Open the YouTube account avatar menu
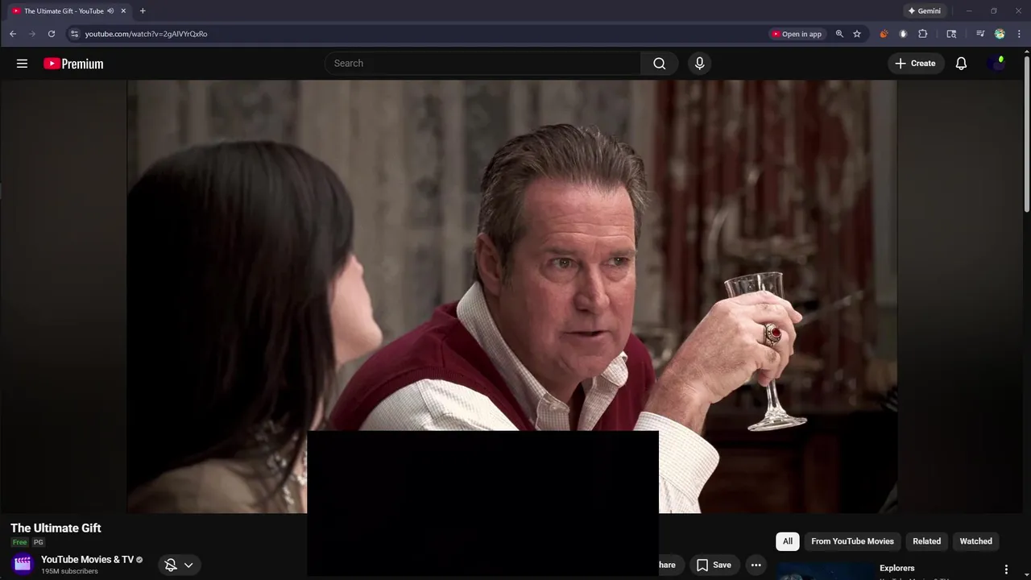1031x580 pixels. click(997, 64)
